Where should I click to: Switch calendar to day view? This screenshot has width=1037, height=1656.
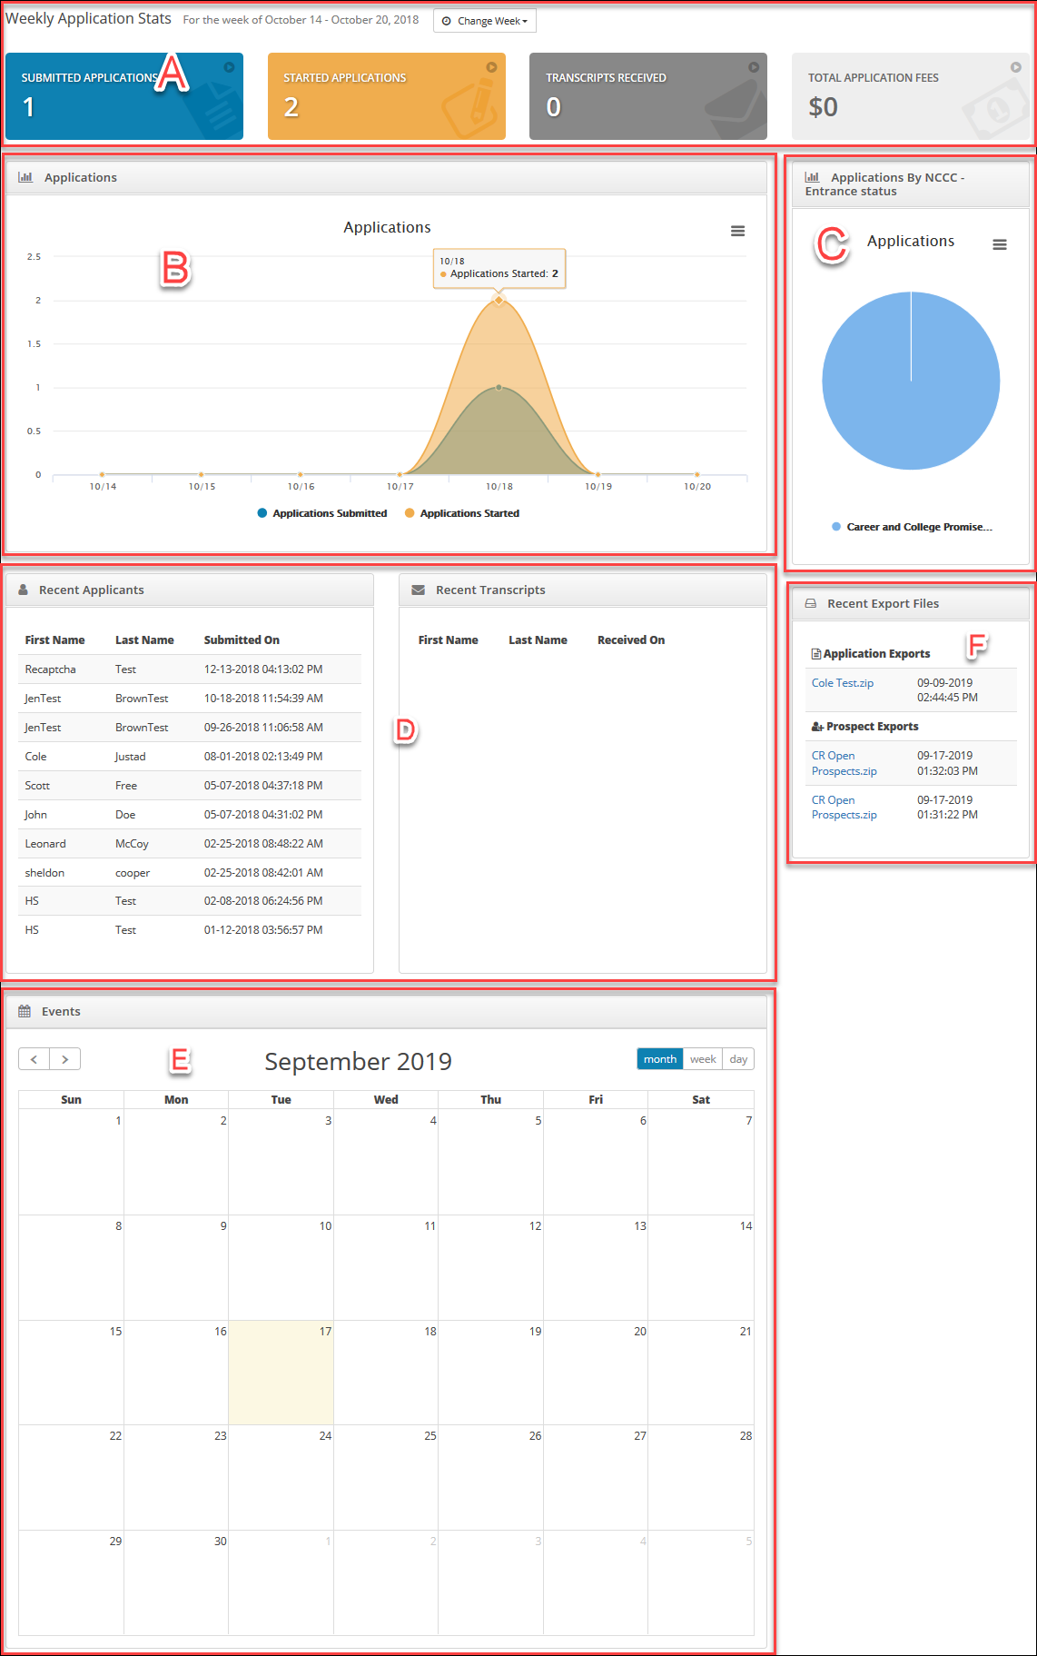[738, 1059]
